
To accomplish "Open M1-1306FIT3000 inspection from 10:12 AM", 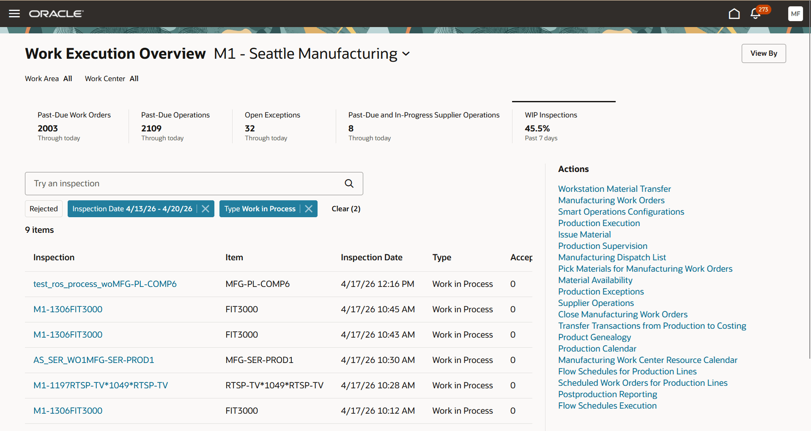I will click(68, 411).
